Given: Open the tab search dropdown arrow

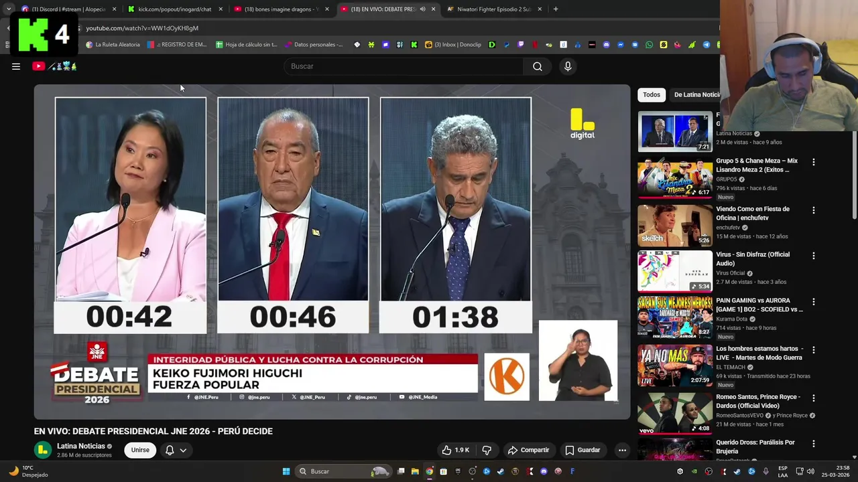Looking at the screenshot, I should coord(8,9).
